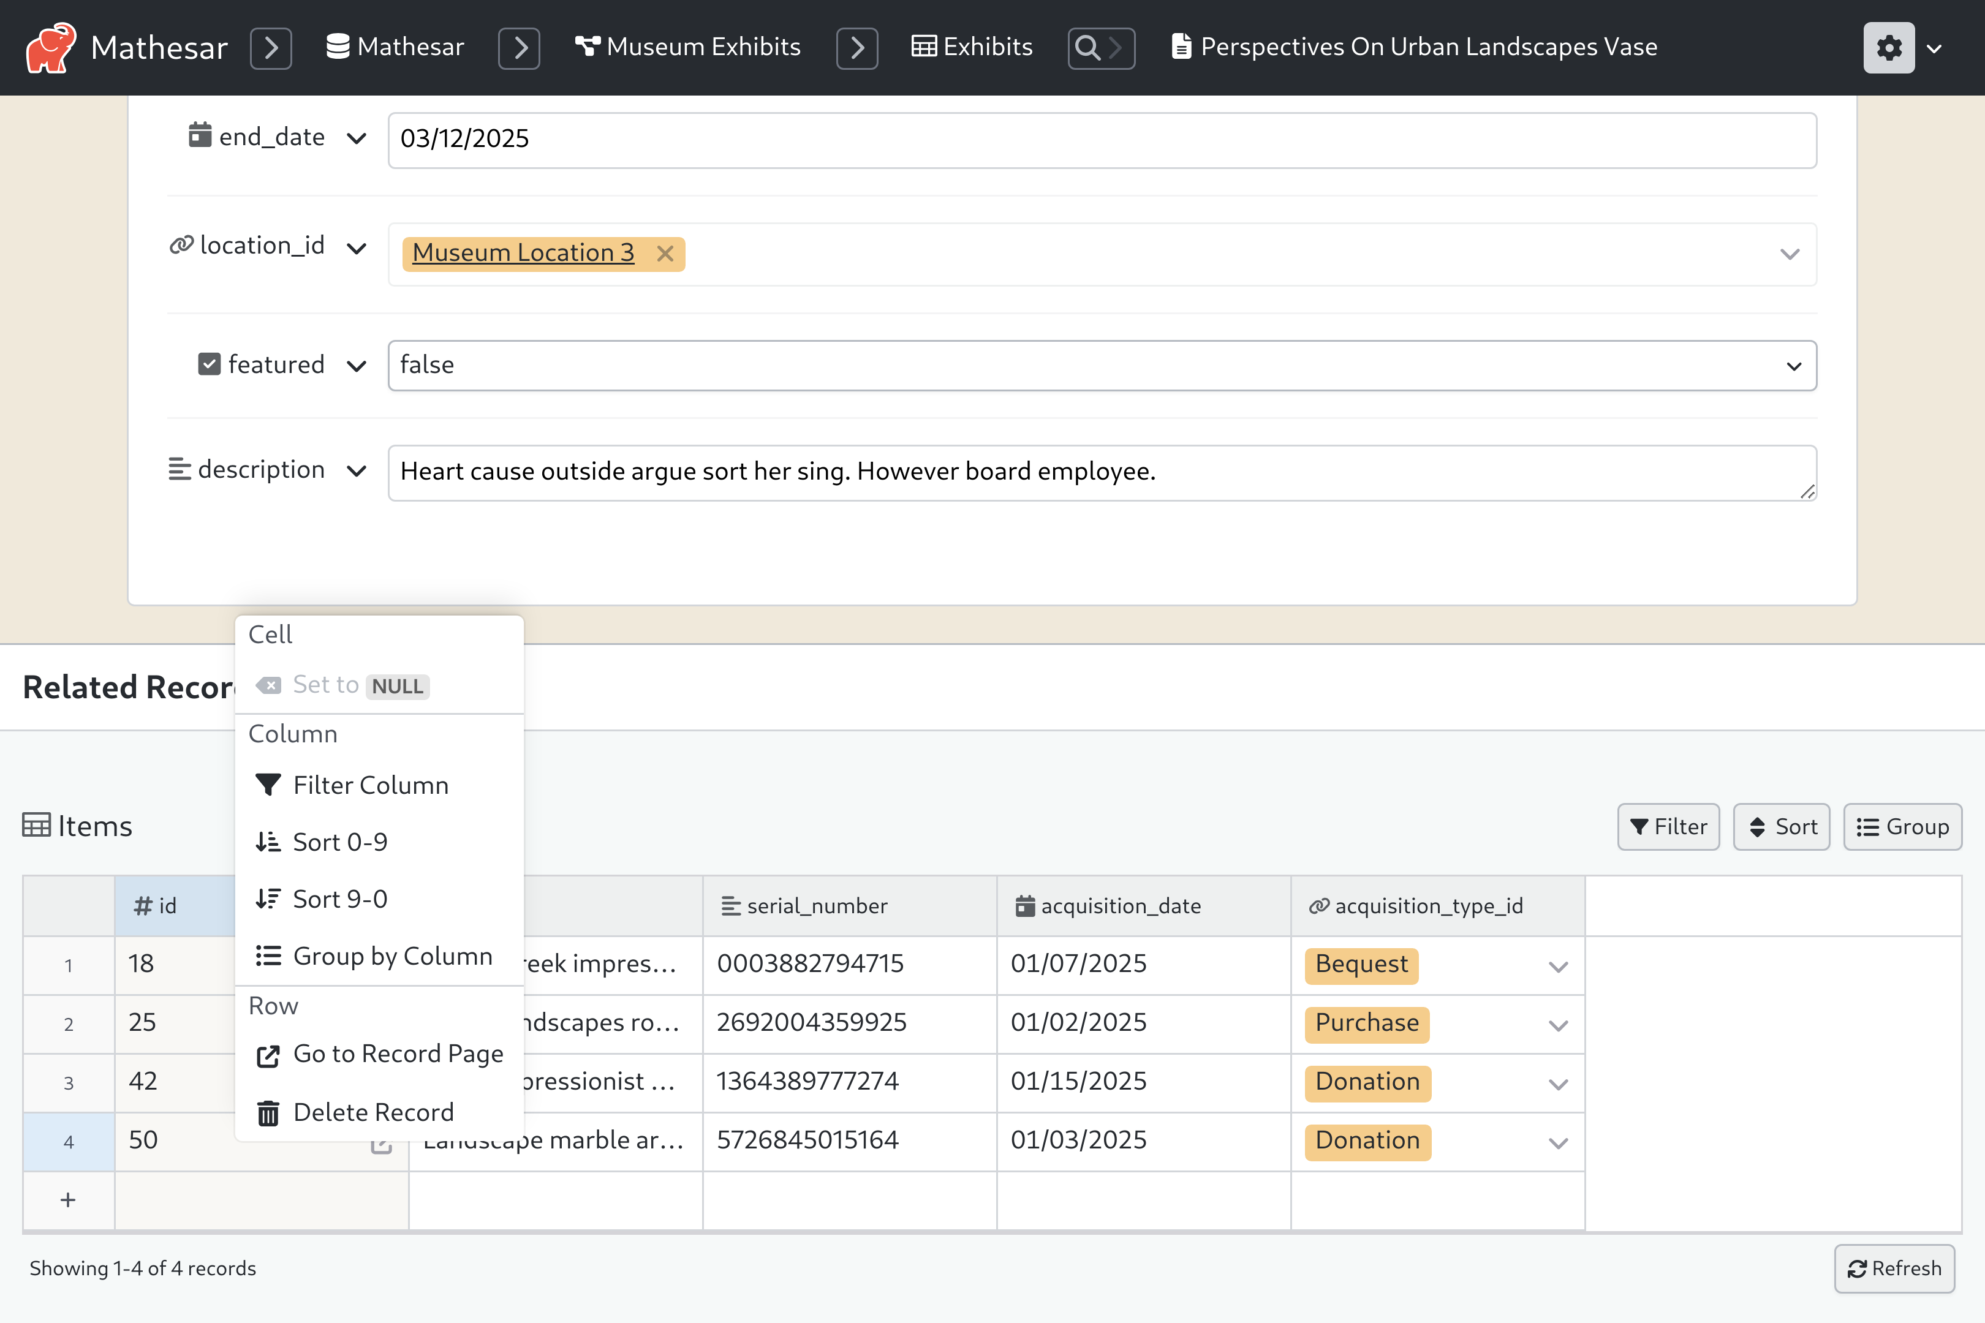Image resolution: width=1985 pixels, height=1323 pixels.
Task: Click the Sort button for Items
Action: coord(1782,827)
